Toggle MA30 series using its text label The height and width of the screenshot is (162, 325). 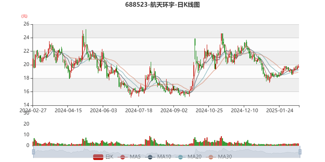(225, 157)
